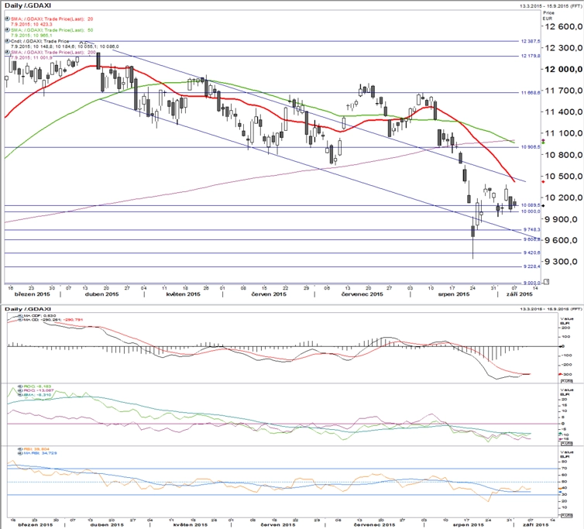Click the Auto scale button in MACD panel
The image size is (584, 529).
pos(566,381)
